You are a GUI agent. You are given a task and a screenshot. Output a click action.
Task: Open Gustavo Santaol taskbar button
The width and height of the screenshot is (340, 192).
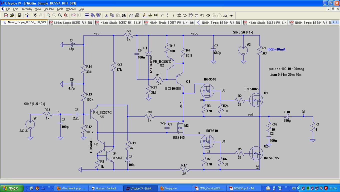[106, 188]
